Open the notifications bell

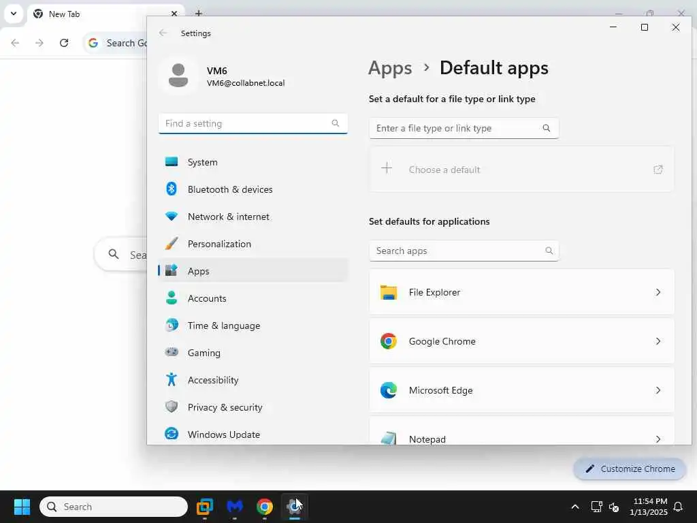678,507
